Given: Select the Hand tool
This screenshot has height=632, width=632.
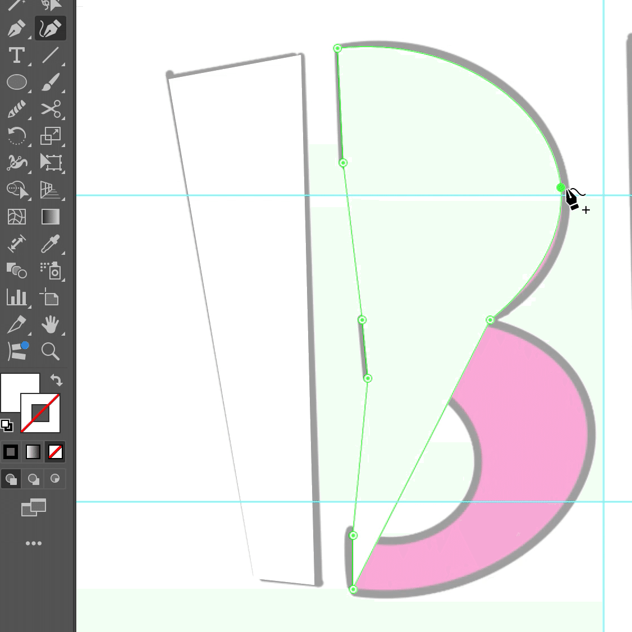Looking at the screenshot, I should click(x=51, y=324).
